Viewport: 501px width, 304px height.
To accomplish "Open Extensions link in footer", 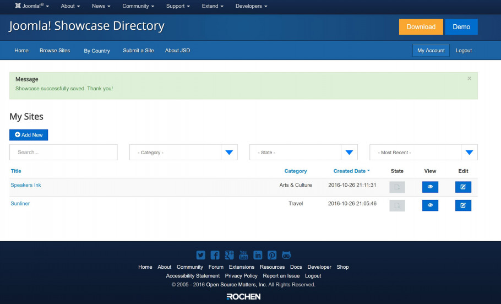I will pyautogui.click(x=242, y=267).
